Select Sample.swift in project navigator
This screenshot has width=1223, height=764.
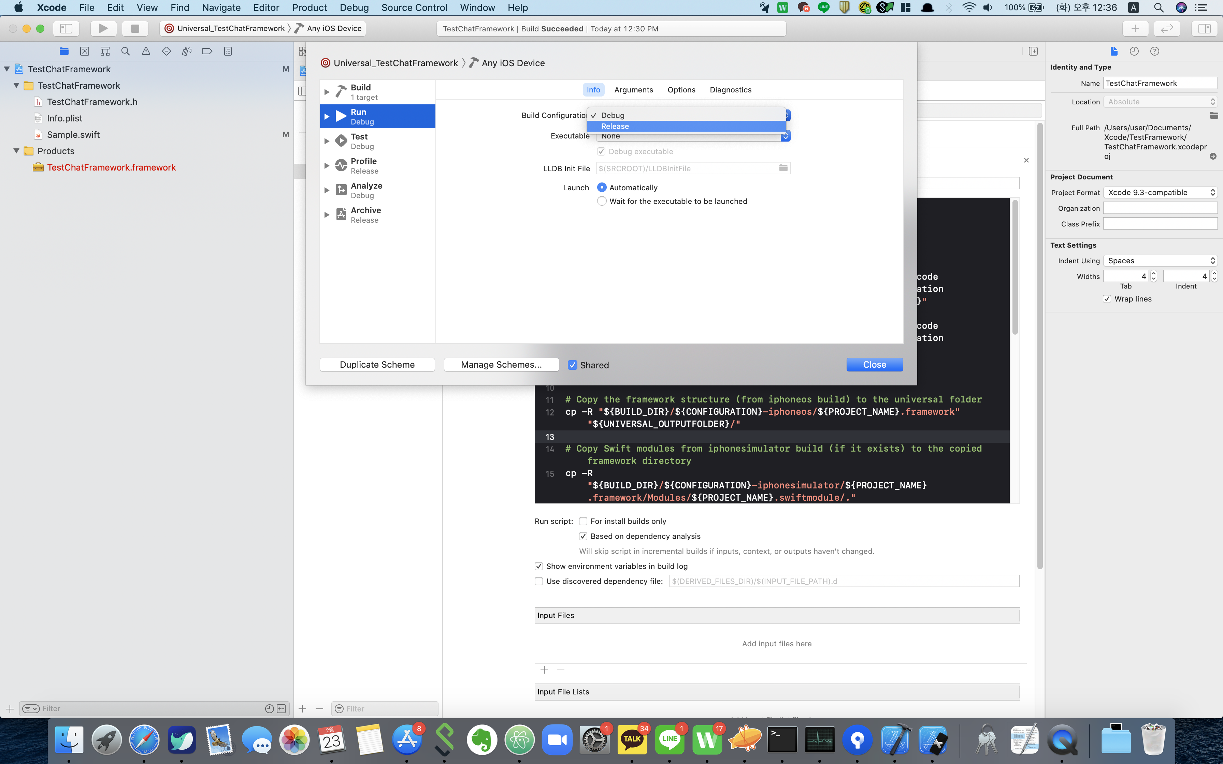pos(73,134)
